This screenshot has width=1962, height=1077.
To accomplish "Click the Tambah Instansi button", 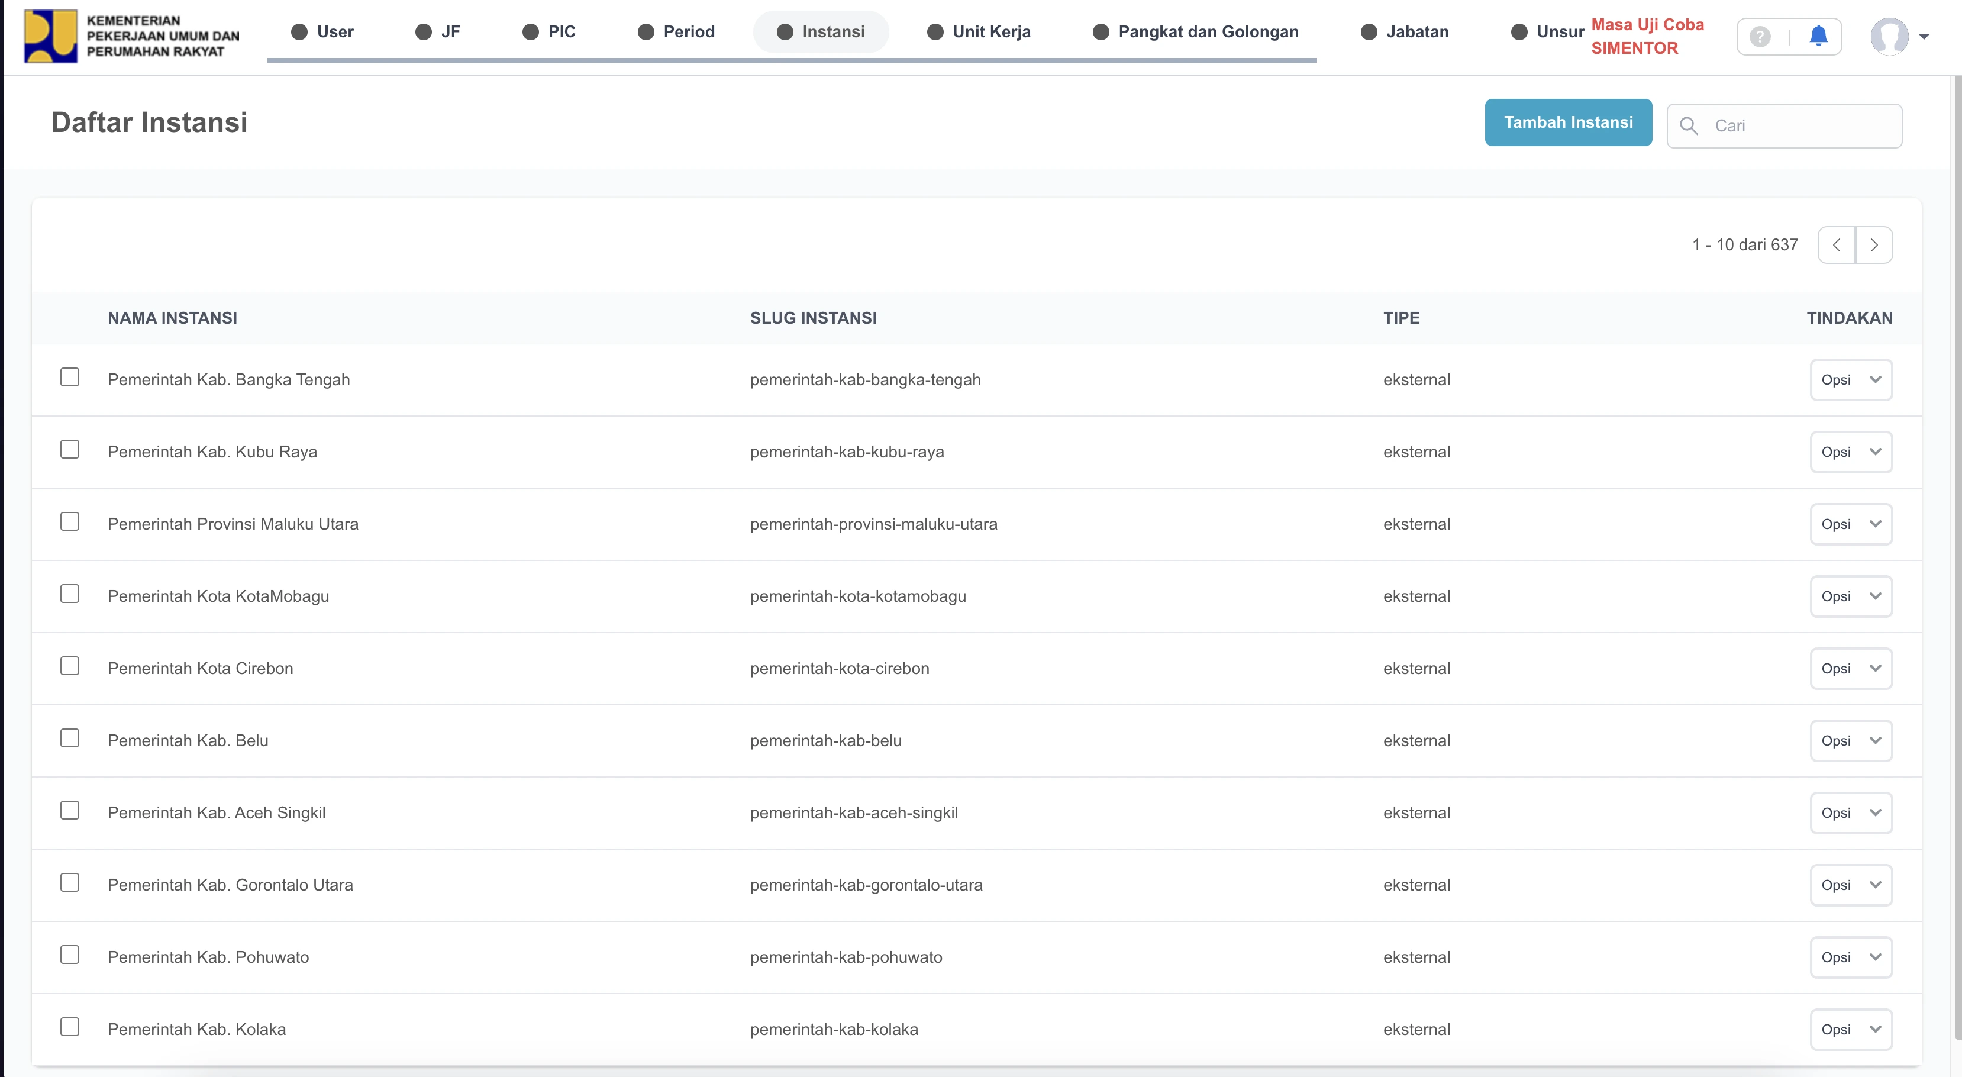I will [1567, 122].
